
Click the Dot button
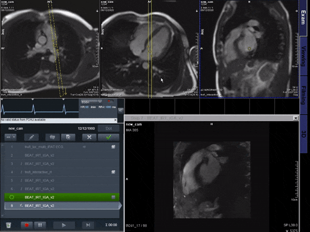(109, 128)
